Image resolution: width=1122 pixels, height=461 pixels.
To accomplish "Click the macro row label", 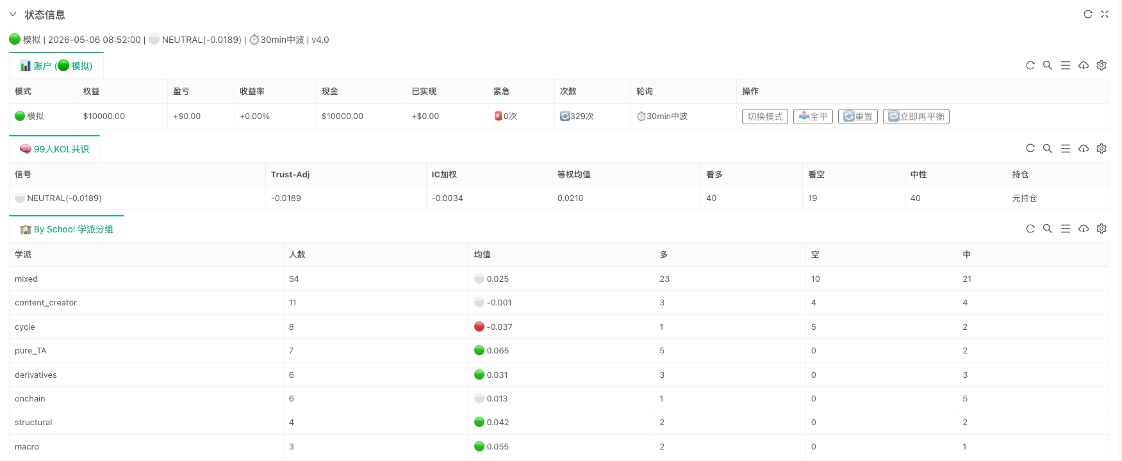I will click(27, 446).
